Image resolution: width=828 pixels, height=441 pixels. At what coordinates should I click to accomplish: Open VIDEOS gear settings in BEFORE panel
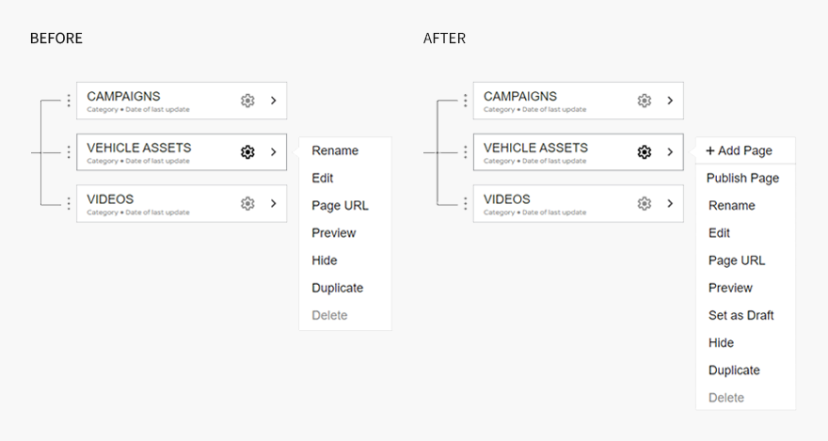point(247,203)
